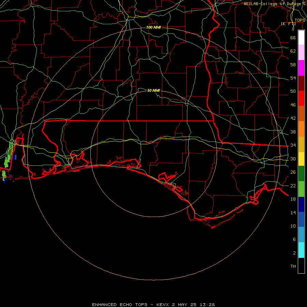This screenshot has height=307, width=307.
Task: Click the legend value '66'
Action: [x=293, y=38]
